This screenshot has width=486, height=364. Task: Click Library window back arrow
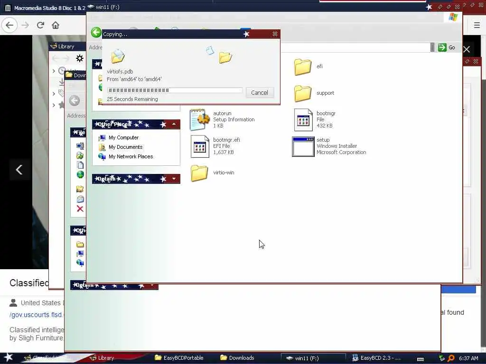(x=56, y=58)
